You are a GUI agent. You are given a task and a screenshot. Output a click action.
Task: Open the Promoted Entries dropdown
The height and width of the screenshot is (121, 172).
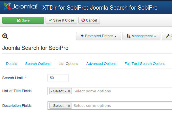click(x=98, y=36)
